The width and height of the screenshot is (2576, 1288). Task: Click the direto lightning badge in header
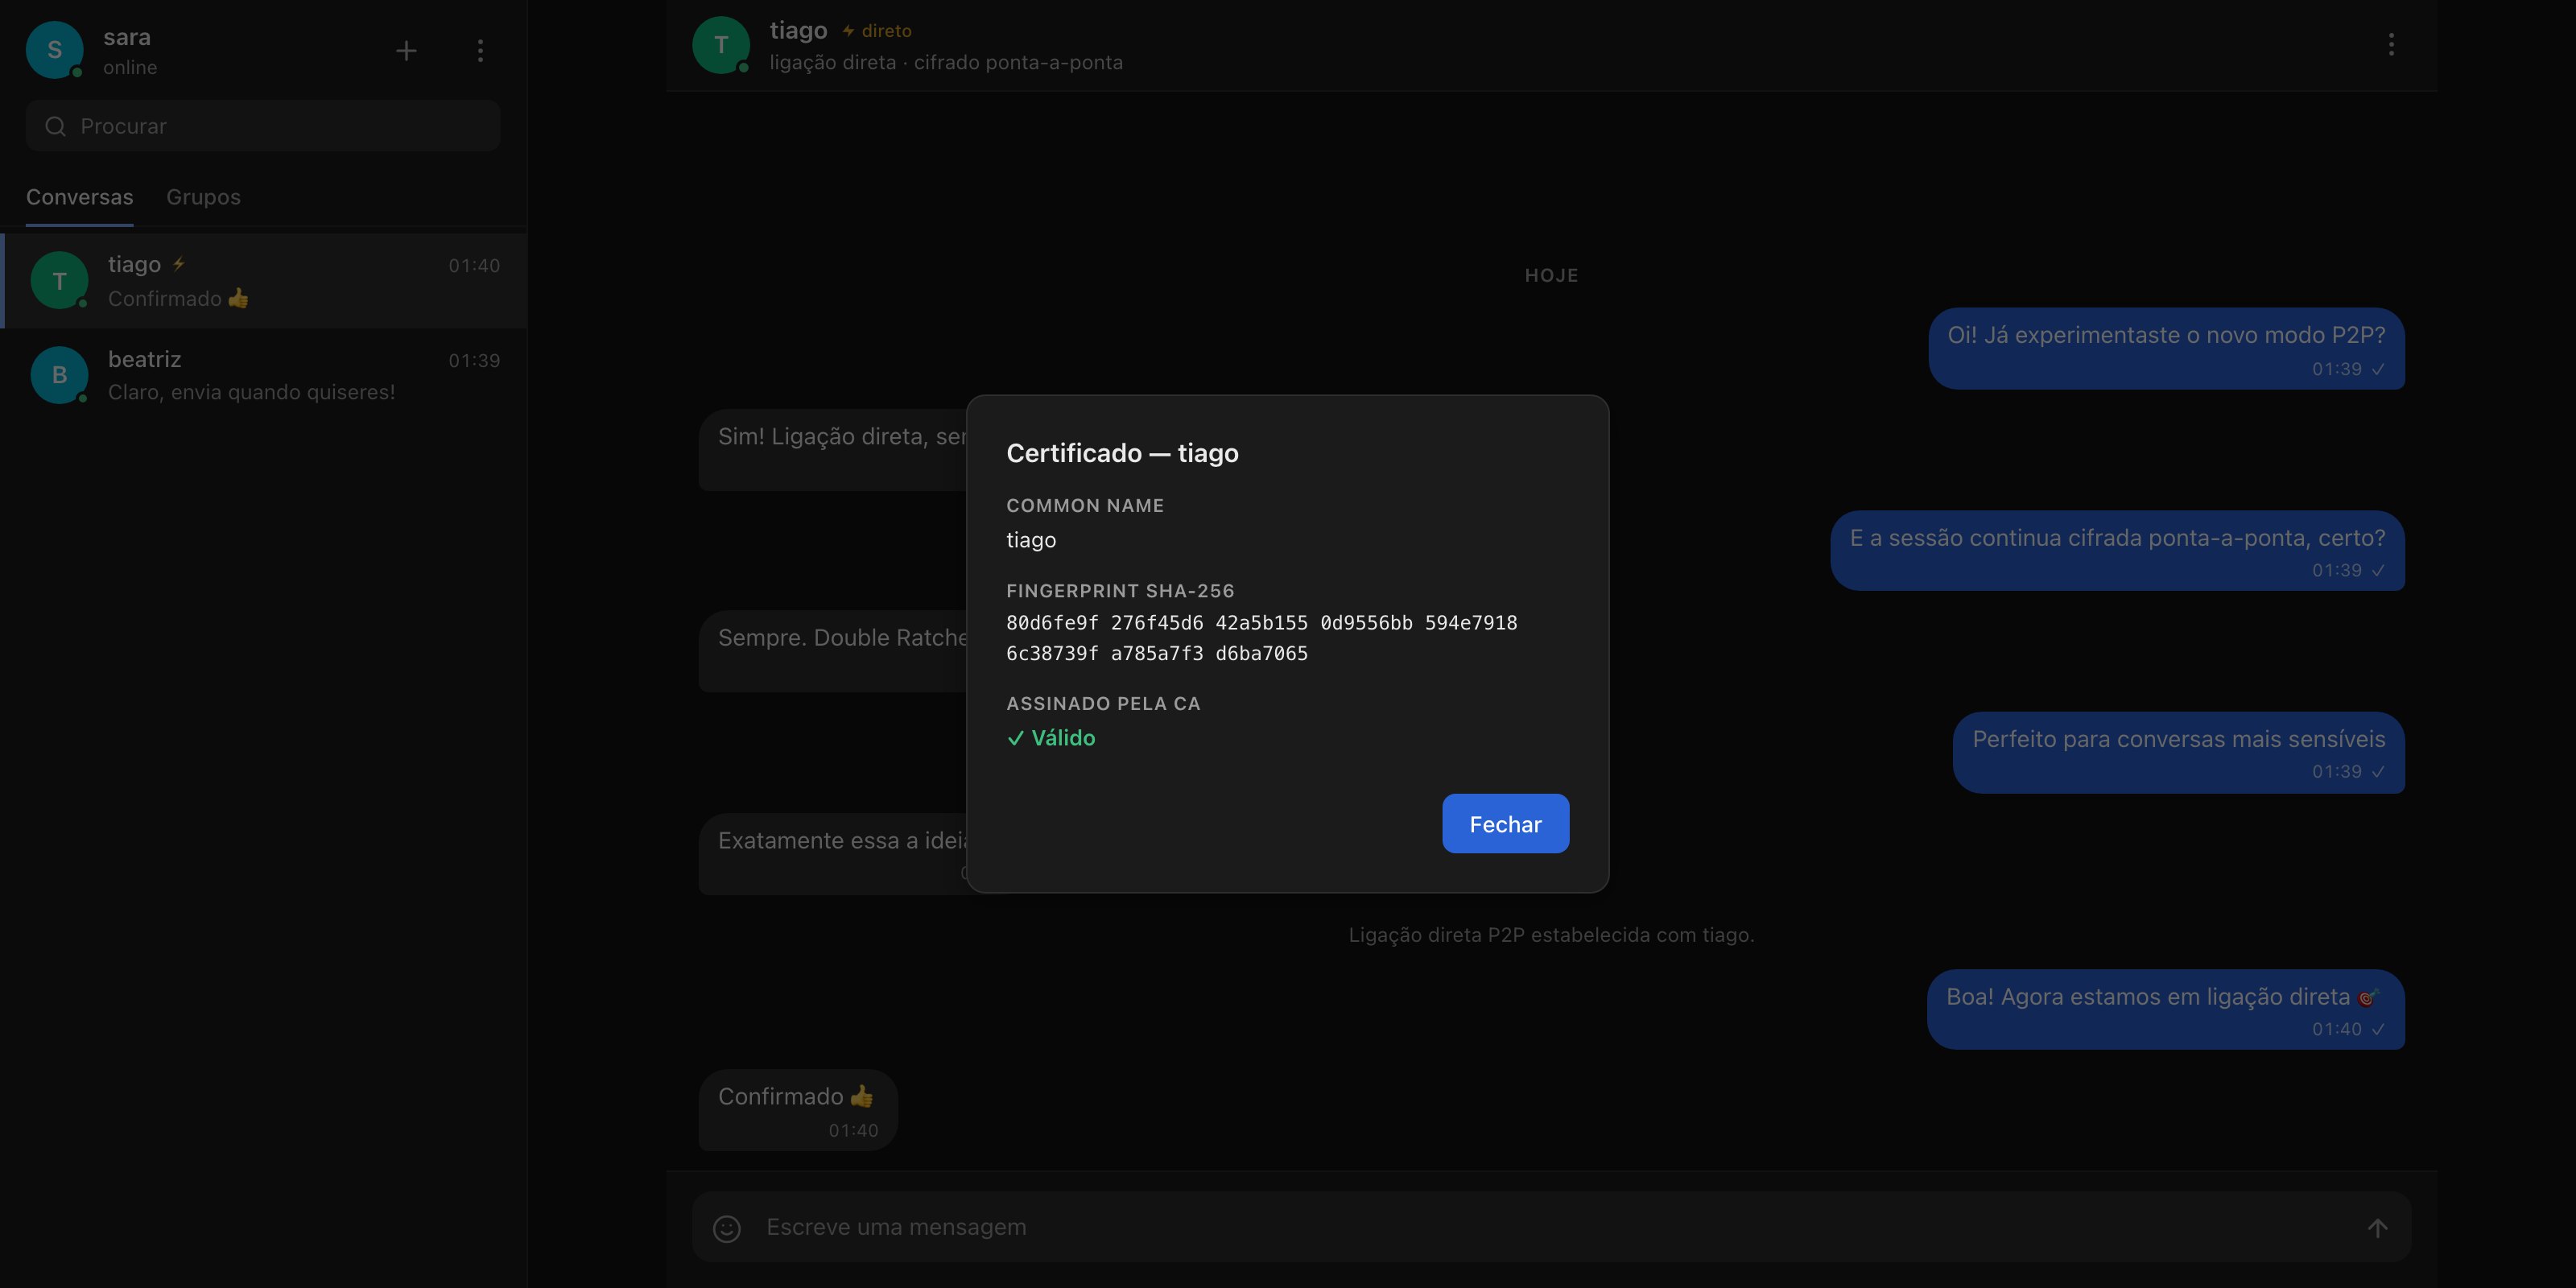click(x=877, y=31)
